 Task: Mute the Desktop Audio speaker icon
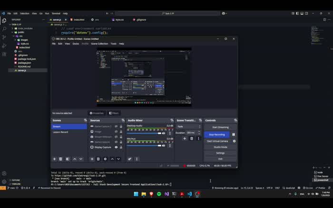tap(164, 133)
